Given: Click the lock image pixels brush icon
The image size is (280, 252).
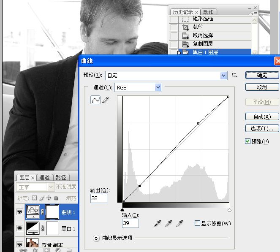Looking at the screenshot, I should (x=42, y=198).
